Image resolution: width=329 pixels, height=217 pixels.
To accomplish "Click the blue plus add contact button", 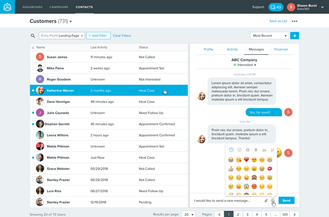I will point(295,35).
